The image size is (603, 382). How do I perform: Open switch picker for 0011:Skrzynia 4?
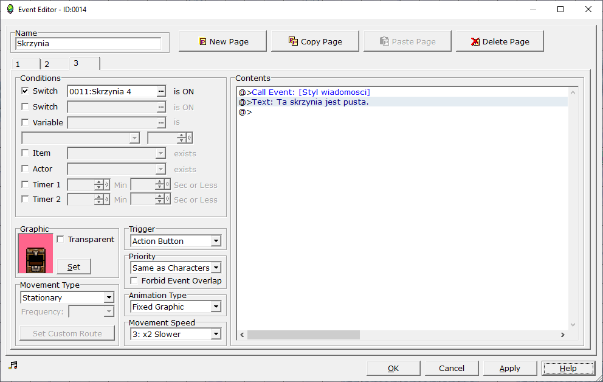coord(161,91)
